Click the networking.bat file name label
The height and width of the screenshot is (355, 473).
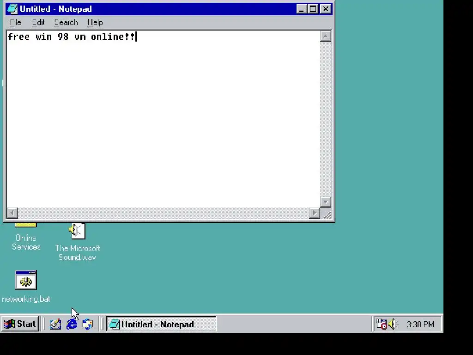pos(26,299)
